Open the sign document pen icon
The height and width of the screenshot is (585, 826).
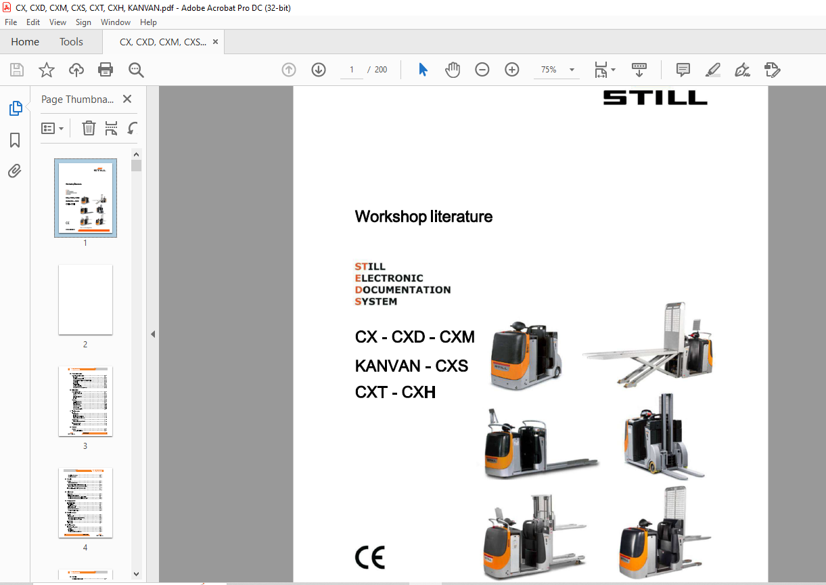(743, 70)
